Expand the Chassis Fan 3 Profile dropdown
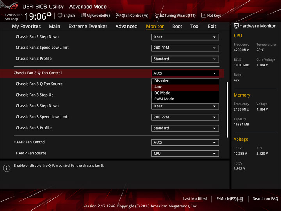281x211 pixels. (x=185, y=128)
